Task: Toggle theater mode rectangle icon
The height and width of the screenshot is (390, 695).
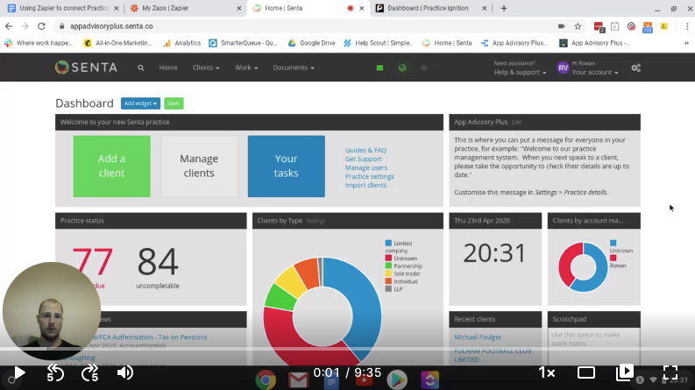Action: [x=586, y=372]
